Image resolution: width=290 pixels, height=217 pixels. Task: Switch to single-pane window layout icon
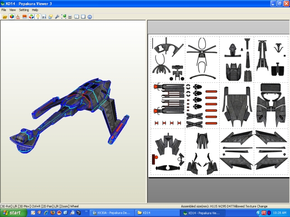click(x=83, y=17)
